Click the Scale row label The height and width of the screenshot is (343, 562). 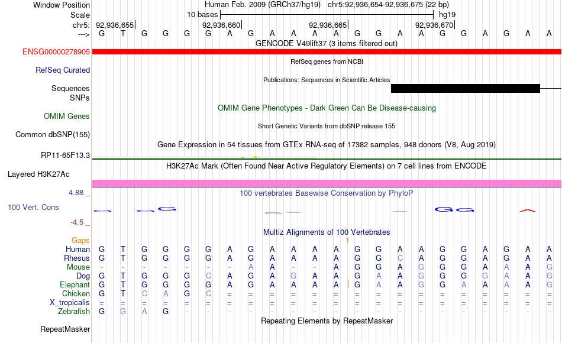pos(80,15)
